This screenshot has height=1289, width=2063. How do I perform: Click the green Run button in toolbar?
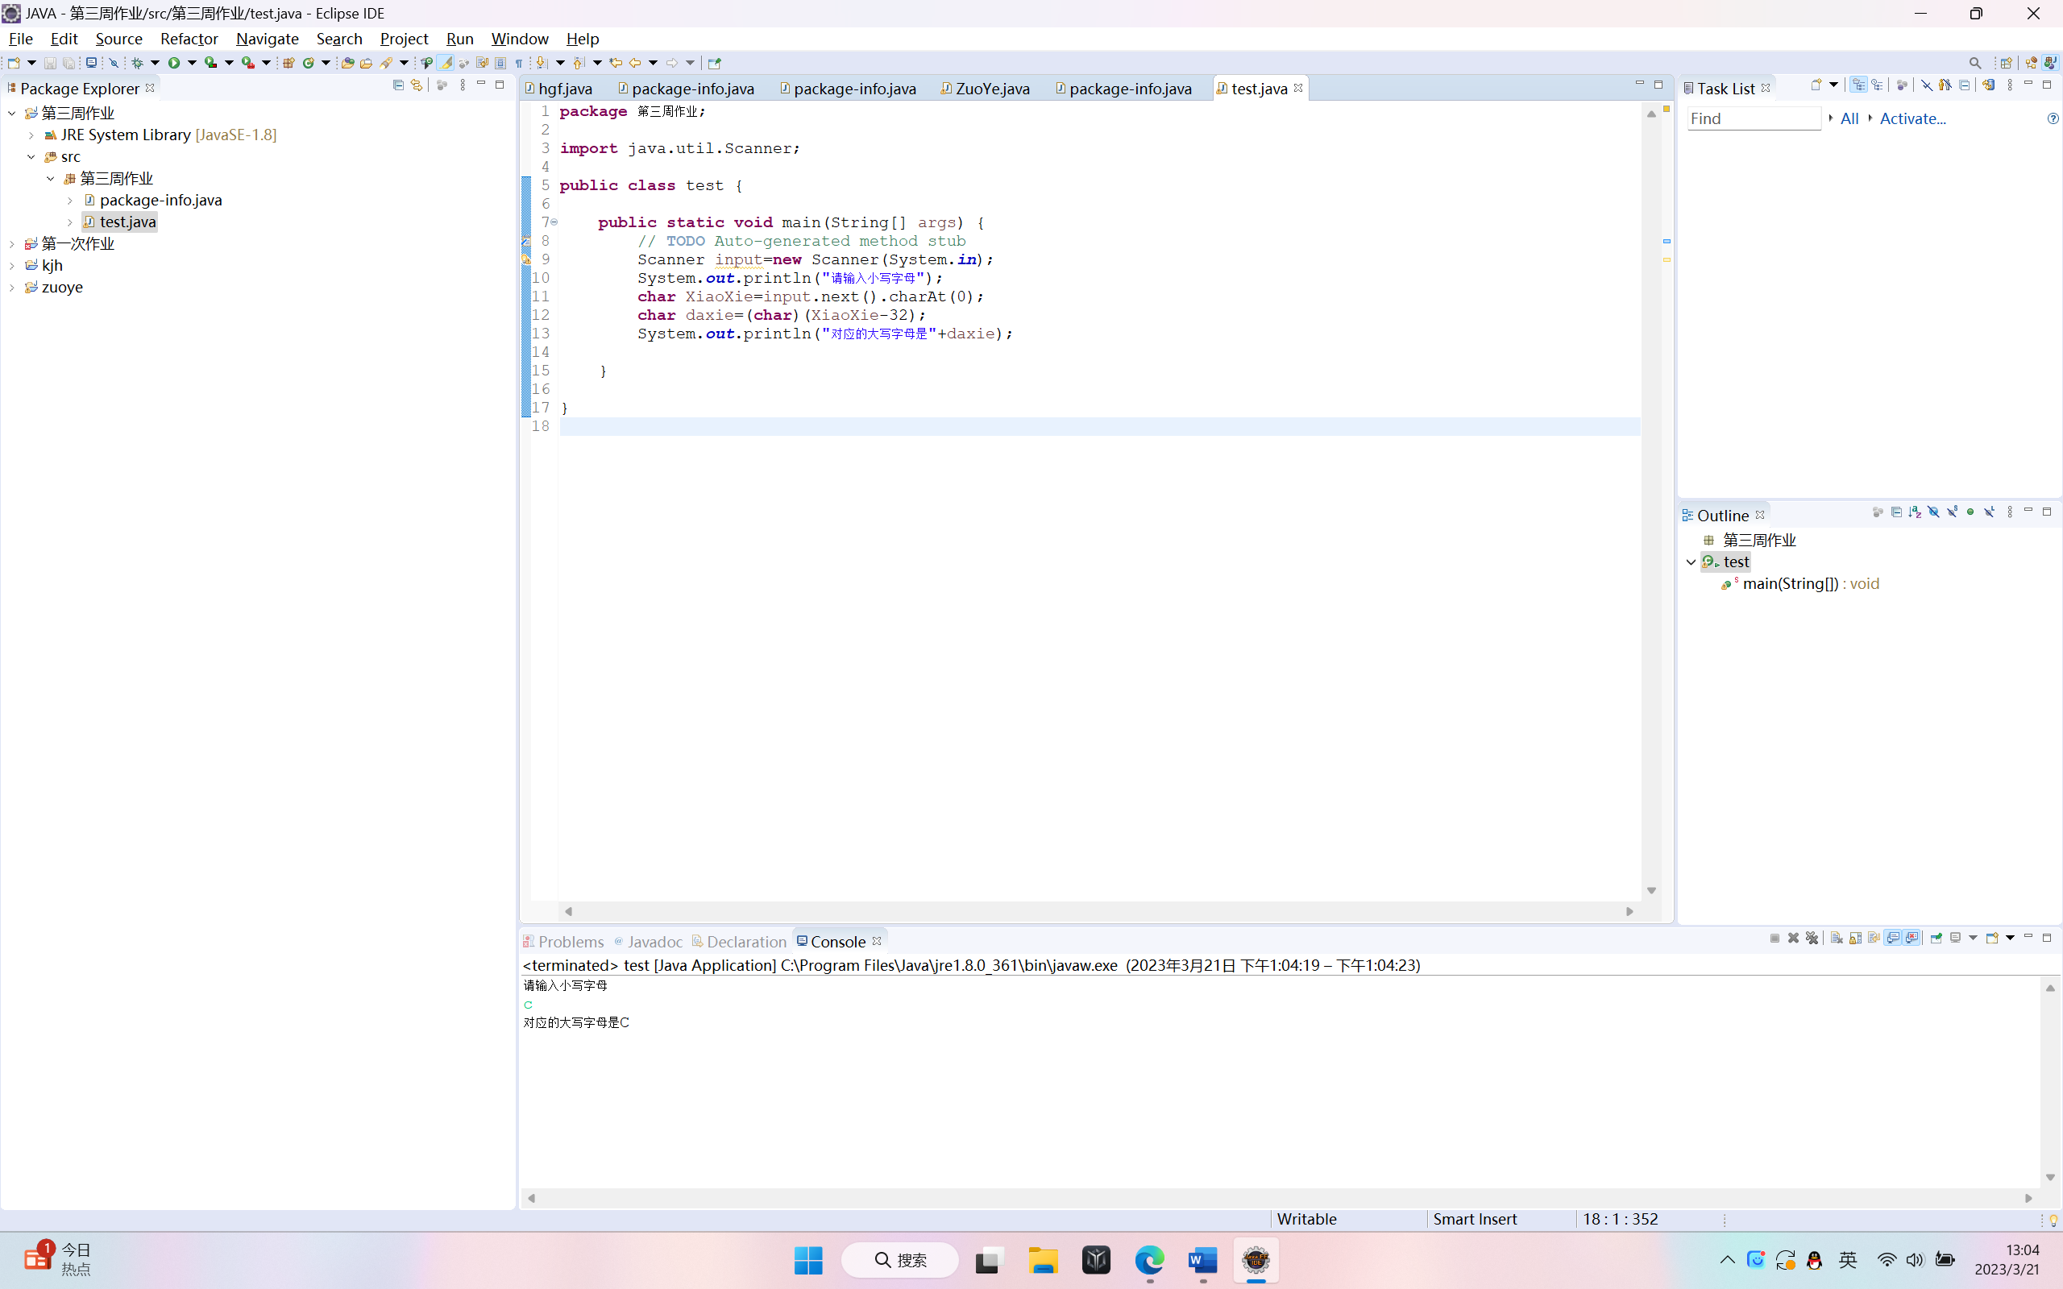(174, 63)
